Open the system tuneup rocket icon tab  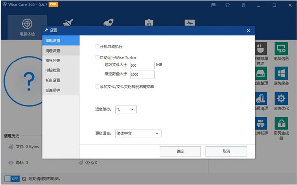pos(108,22)
